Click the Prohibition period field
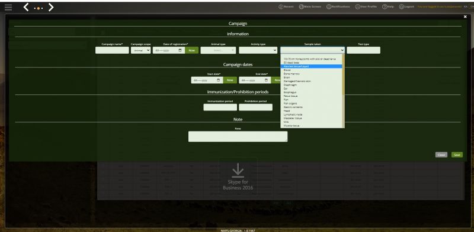The image size is (474, 232). (256, 107)
